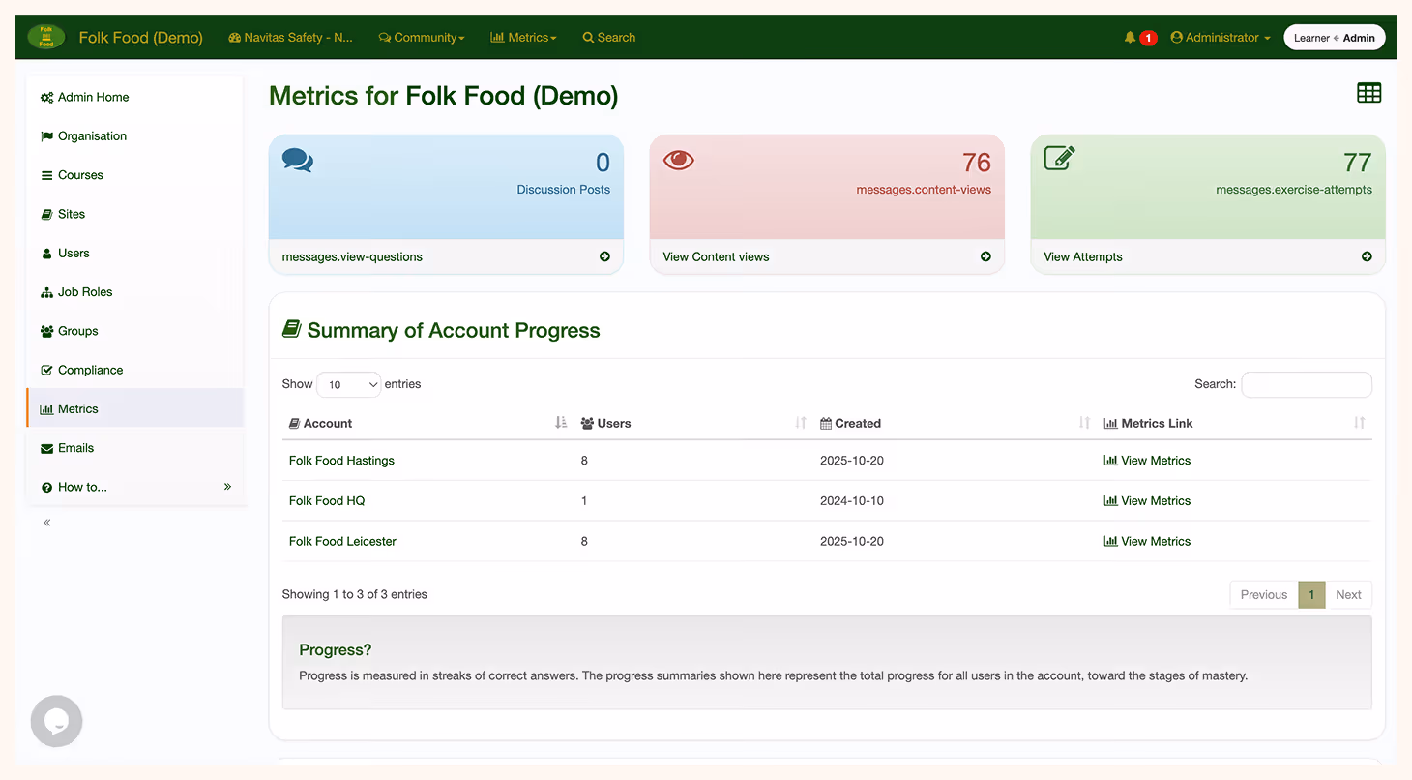
Task: Click the Previous pagination button
Action: pyautogui.click(x=1264, y=595)
